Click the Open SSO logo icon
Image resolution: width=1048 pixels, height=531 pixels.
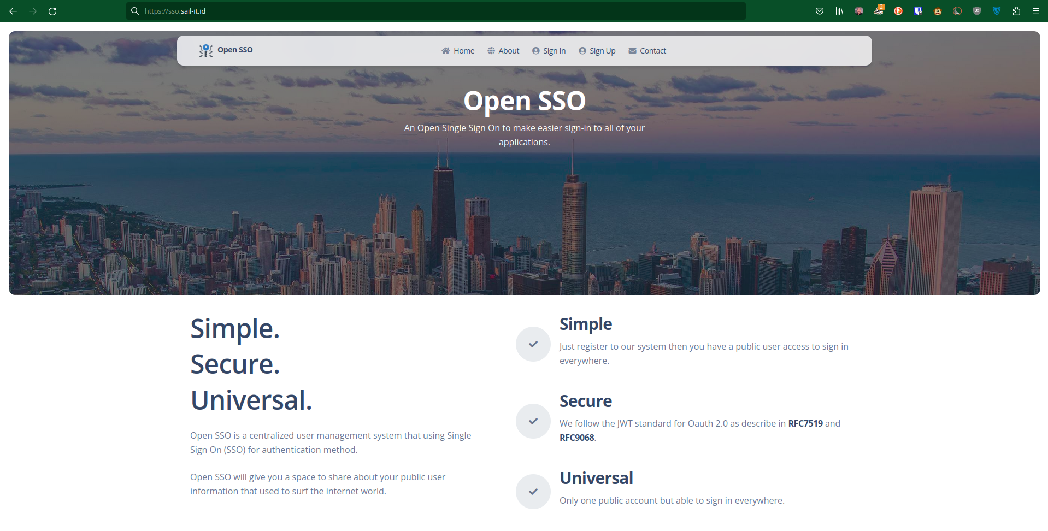[205, 50]
